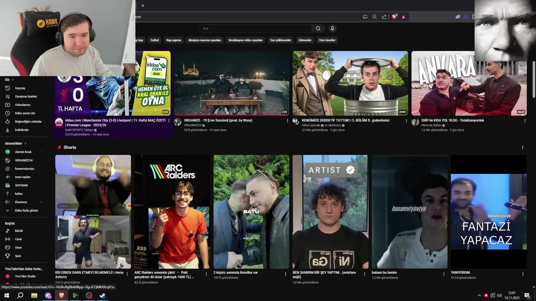The image size is (536, 301).
Task: Start voice search with microphone
Action: click(x=332, y=28)
